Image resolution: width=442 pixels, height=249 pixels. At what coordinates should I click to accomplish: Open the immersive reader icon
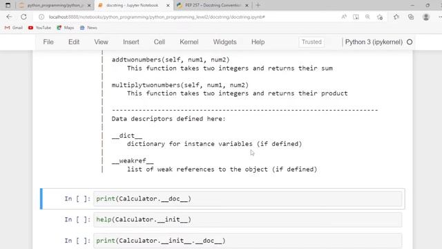click(x=356, y=17)
